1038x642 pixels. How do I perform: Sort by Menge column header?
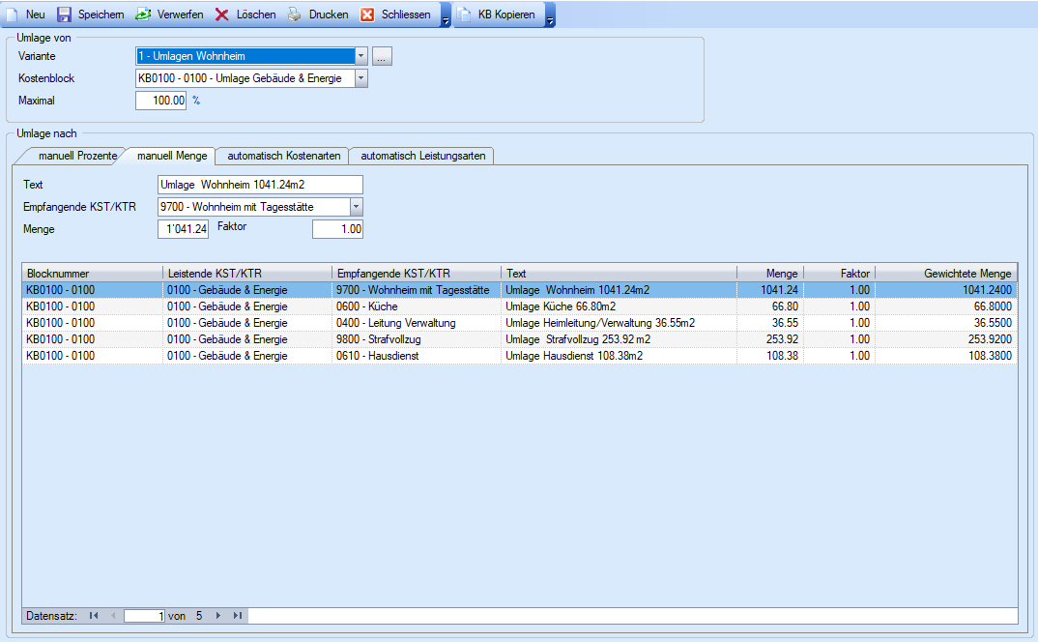[770, 273]
